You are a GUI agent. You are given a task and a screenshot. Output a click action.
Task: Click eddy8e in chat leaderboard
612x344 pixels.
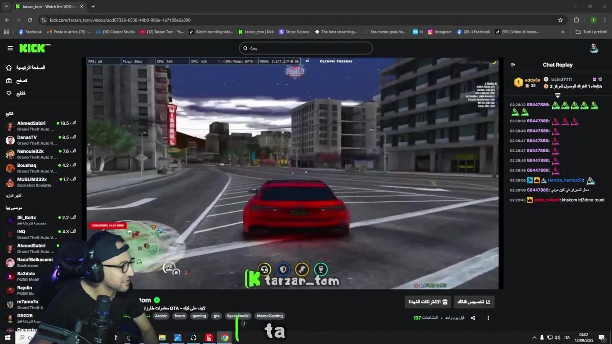pyautogui.click(x=533, y=80)
